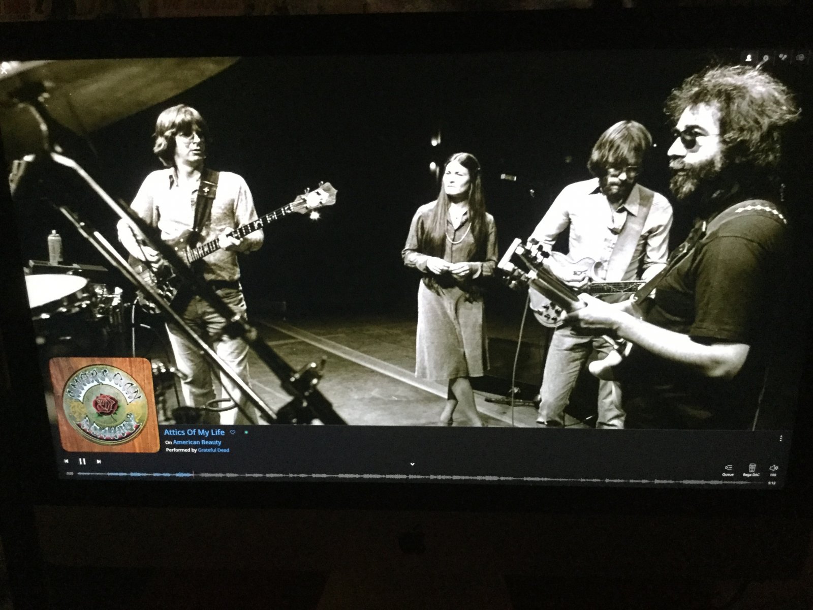
Task: Skip to the previous track
Action: tap(66, 462)
